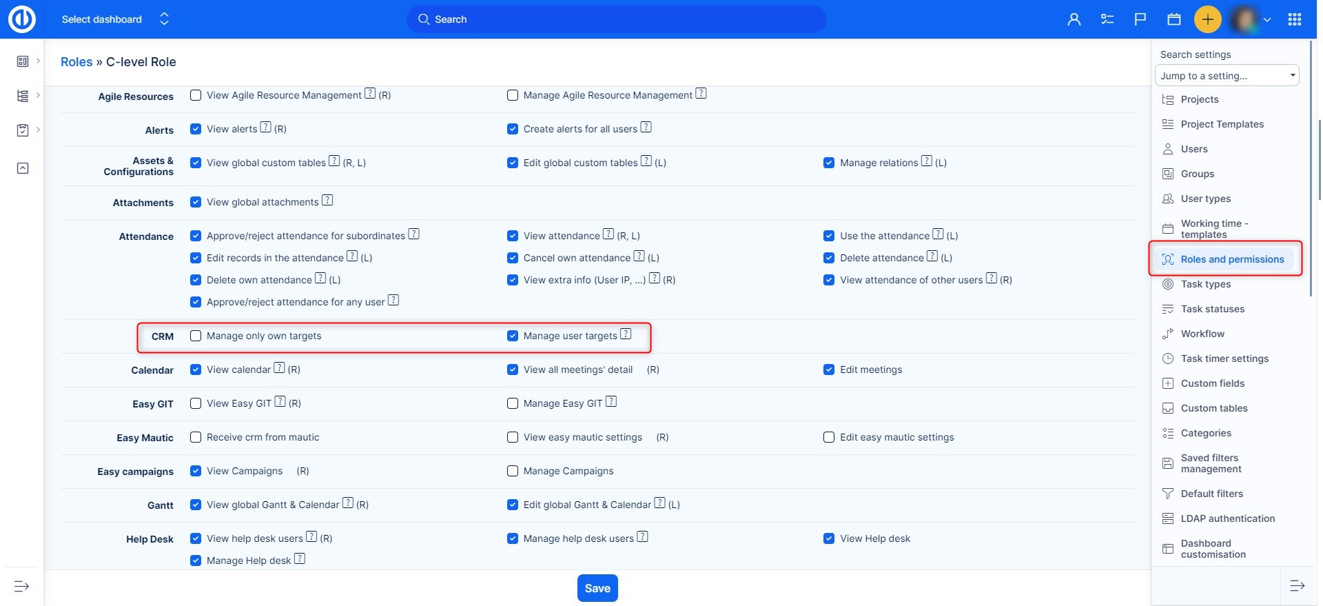Click the Save button
This screenshot has width=1323, height=606.
(x=597, y=588)
